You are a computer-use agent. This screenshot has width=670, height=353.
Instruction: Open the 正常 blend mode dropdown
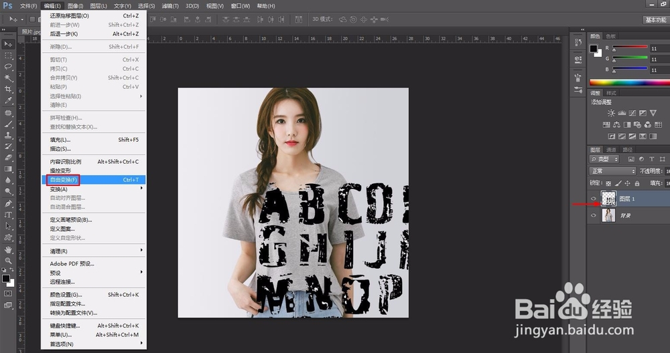pyautogui.click(x=612, y=171)
